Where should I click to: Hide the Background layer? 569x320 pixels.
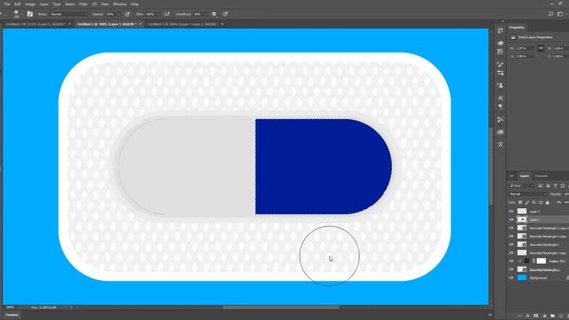click(x=511, y=277)
